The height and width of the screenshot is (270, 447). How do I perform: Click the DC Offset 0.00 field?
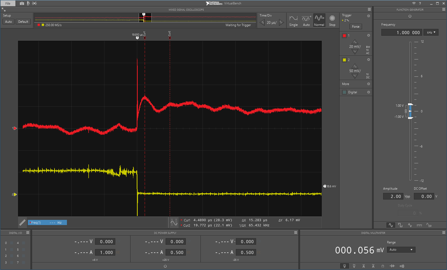click(424, 196)
